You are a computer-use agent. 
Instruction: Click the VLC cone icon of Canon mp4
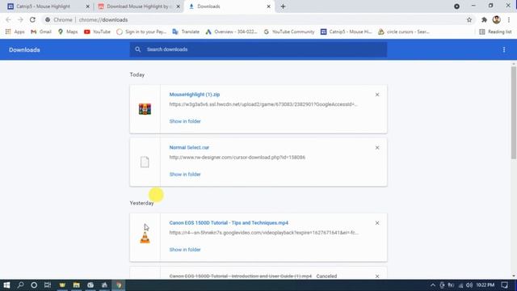point(145,238)
